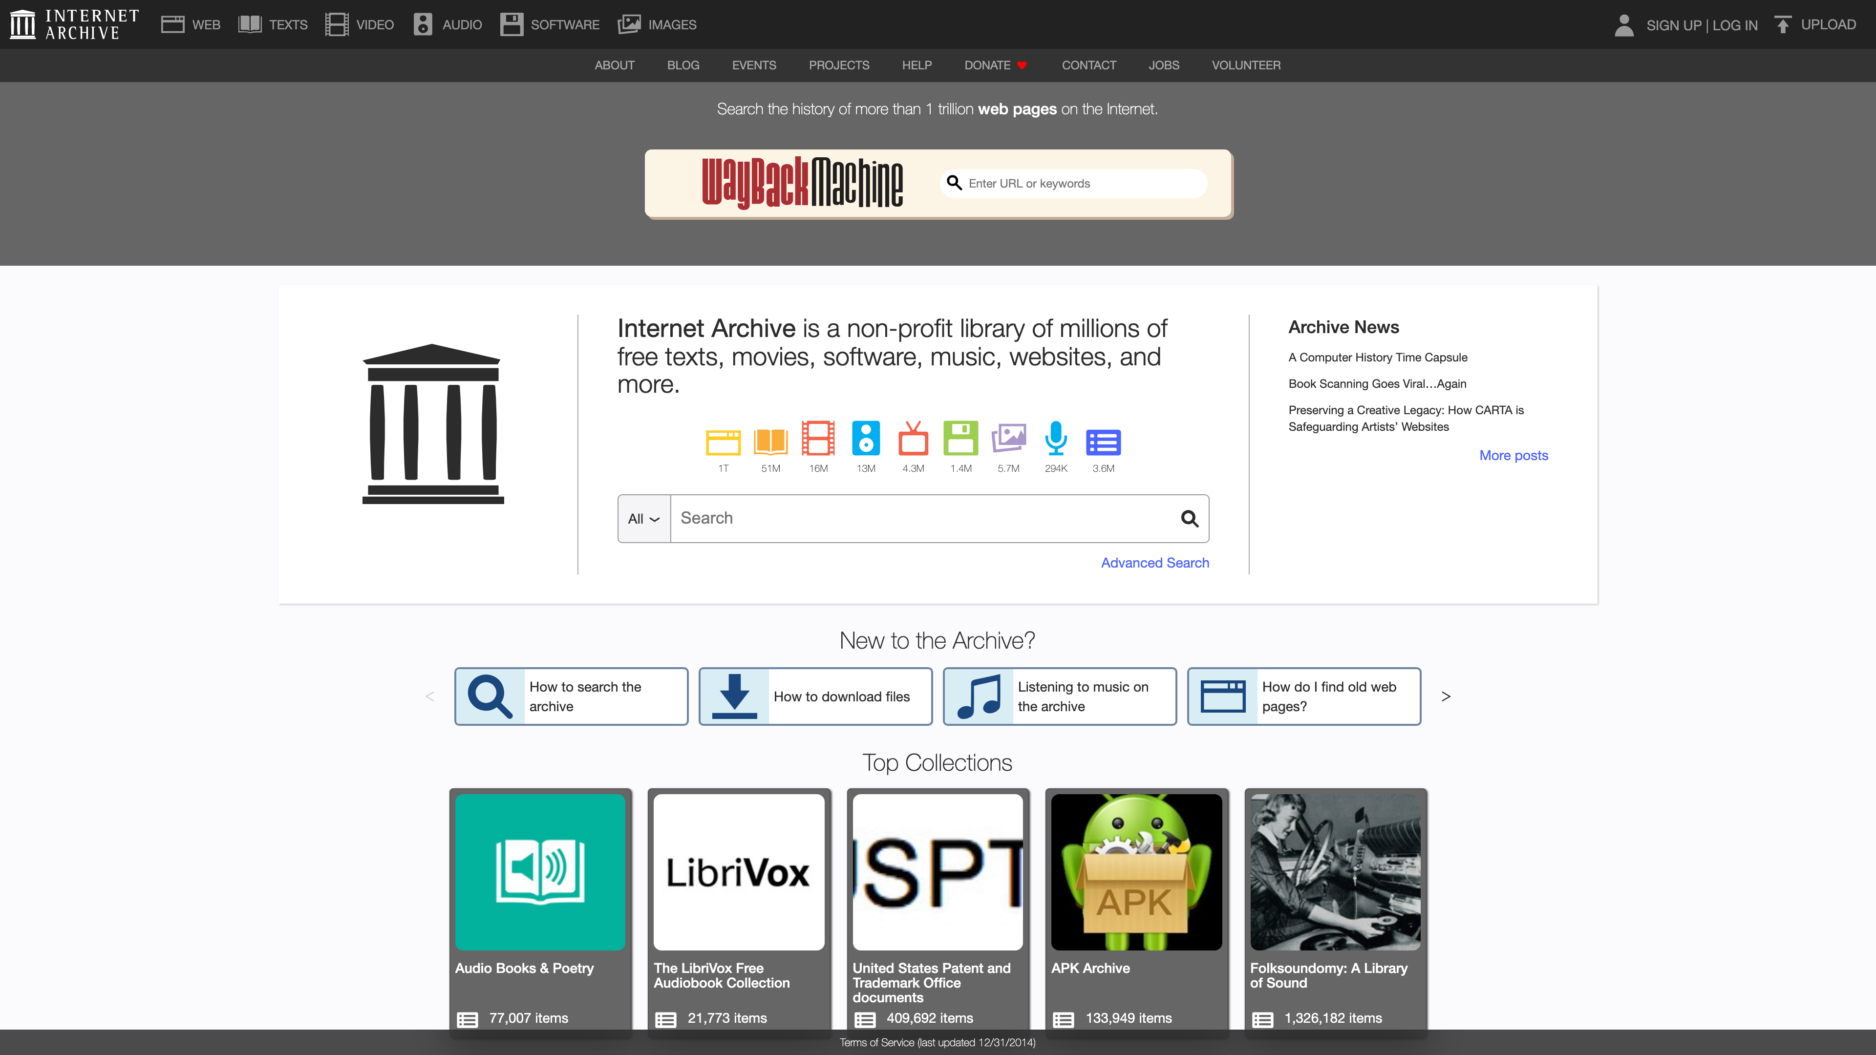Click previous arrow in help carousel
Image resolution: width=1876 pixels, height=1055 pixels.
(430, 697)
